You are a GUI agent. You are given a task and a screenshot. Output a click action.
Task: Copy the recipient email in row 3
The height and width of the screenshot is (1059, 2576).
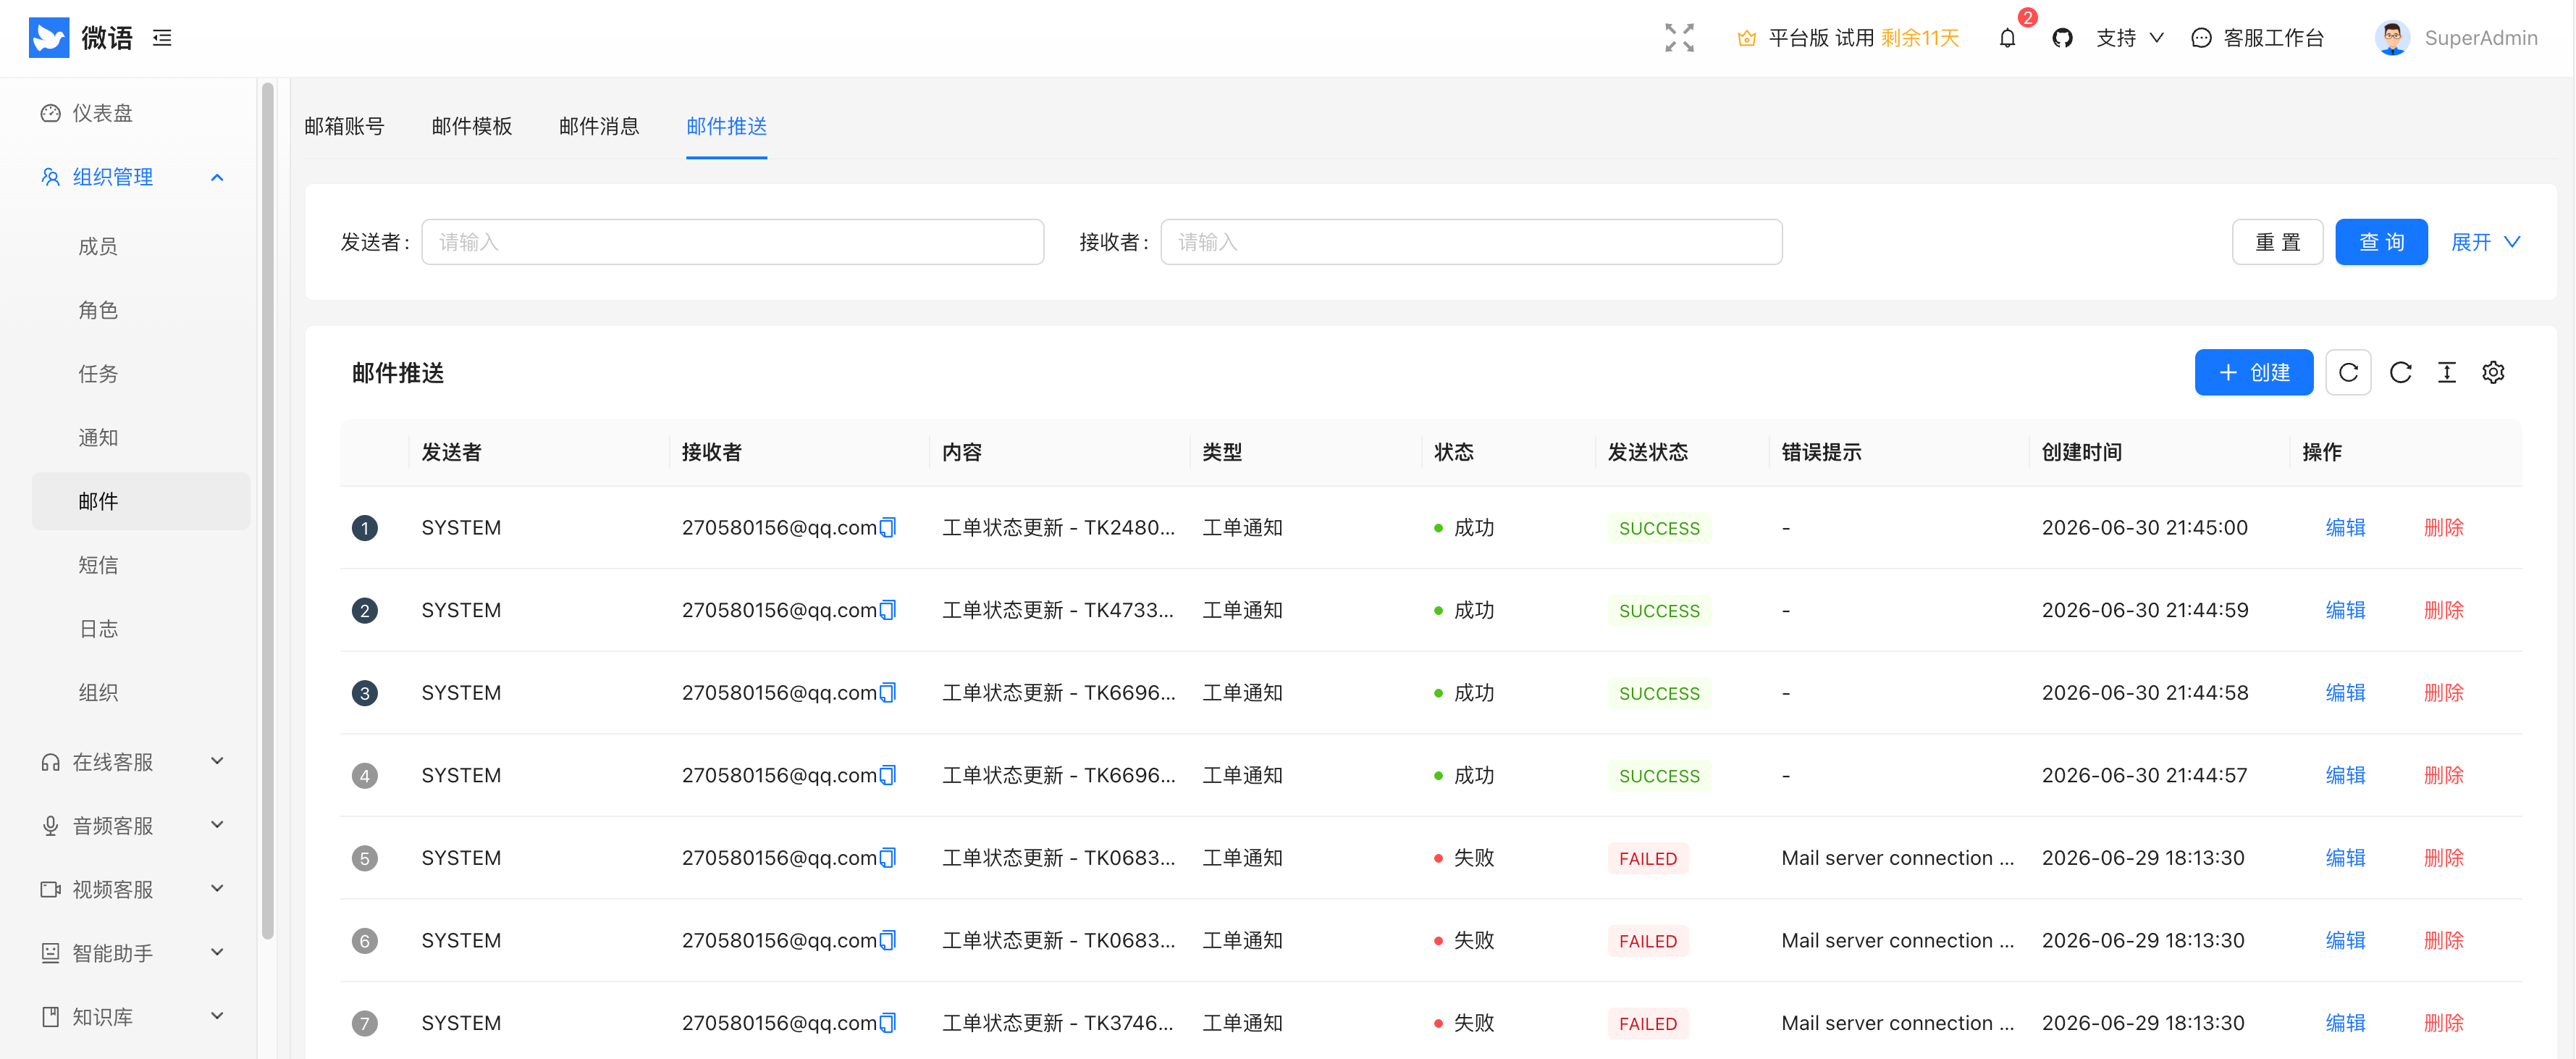pyautogui.click(x=888, y=692)
